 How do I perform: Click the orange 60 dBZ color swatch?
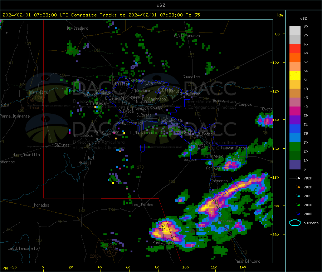point(295,58)
